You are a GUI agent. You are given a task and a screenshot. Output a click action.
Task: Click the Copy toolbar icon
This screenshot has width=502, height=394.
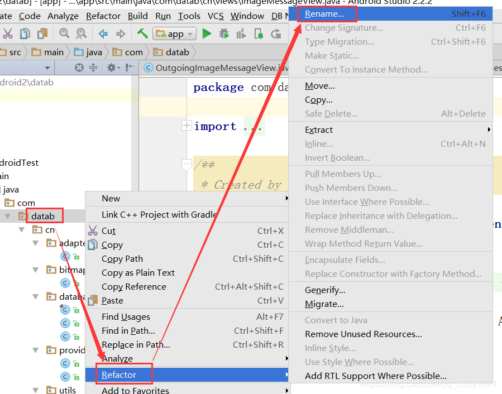pos(25,33)
